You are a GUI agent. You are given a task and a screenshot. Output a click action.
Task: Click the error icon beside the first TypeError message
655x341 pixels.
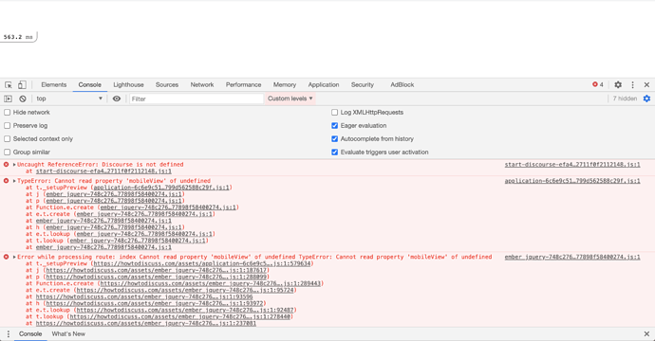pyautogui.click(x=7, y=181)
